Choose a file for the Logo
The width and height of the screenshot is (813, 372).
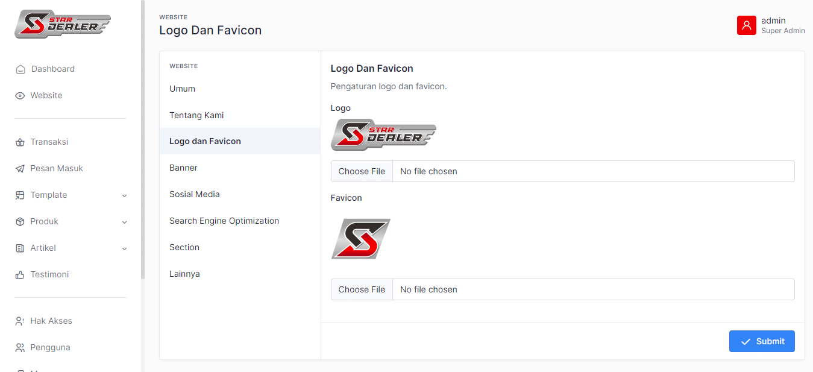(x=362, y=171)
